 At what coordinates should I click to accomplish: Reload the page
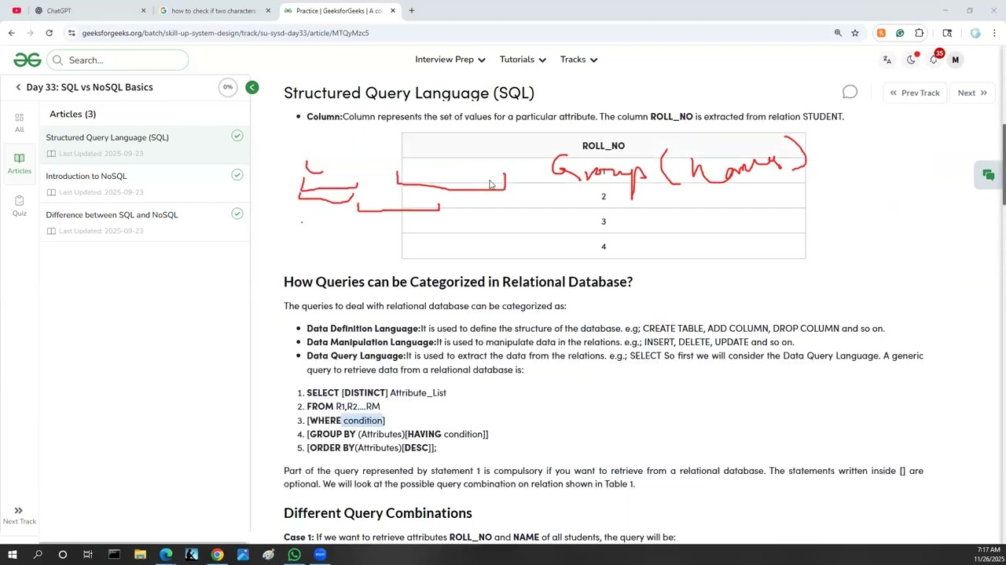(49, 33)
